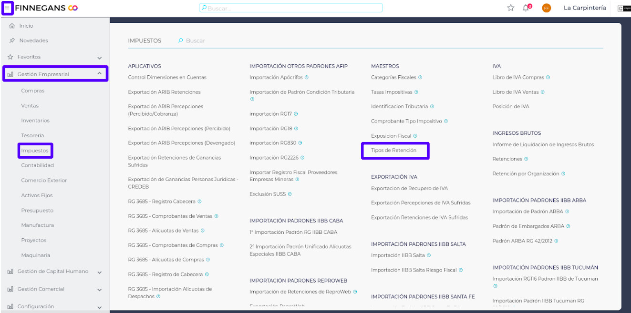Click the help icon beside Libro de IVA Compras
The height and width of the screenshot is (313, 631).
[548, 77]
